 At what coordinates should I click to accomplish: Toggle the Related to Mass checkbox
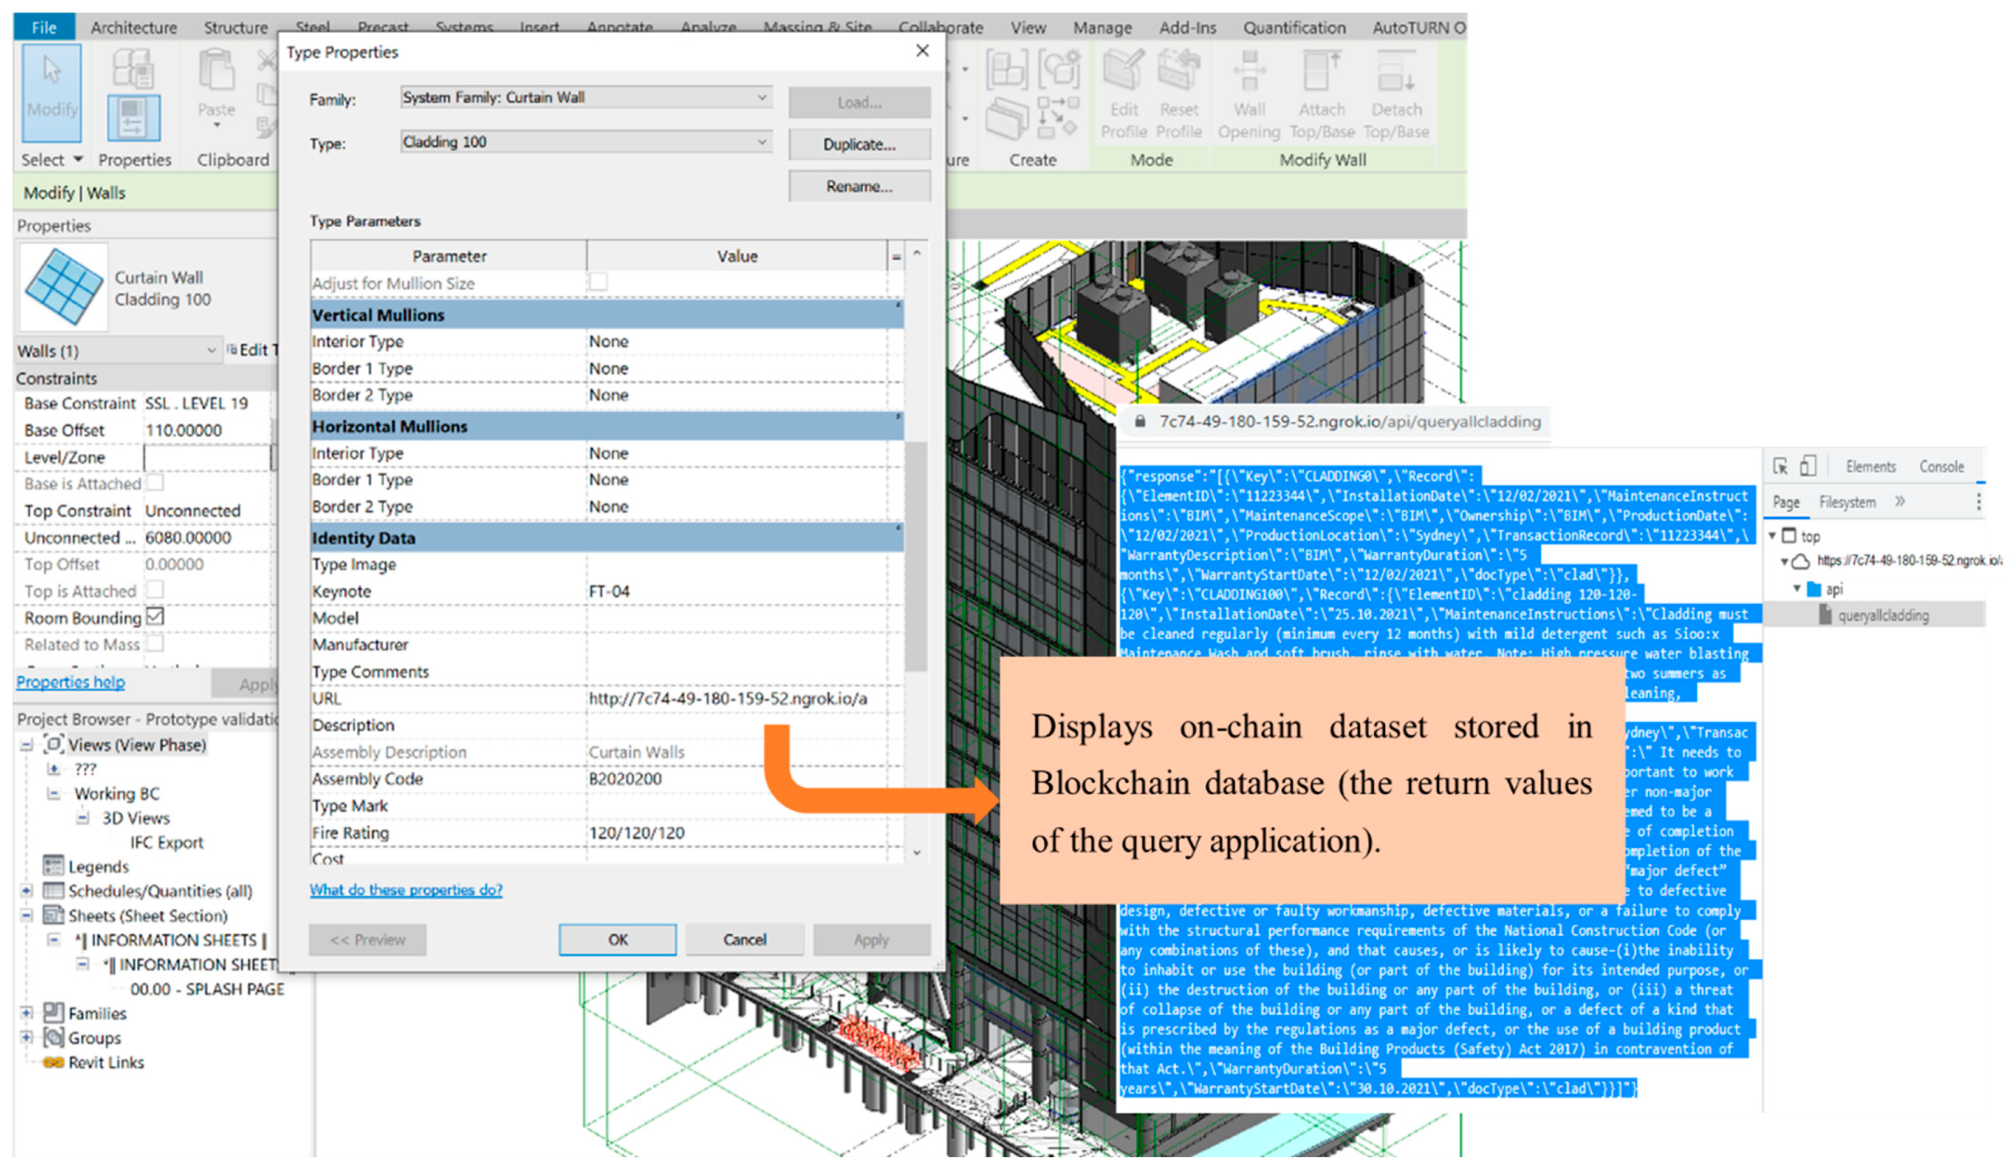(155, 643)
